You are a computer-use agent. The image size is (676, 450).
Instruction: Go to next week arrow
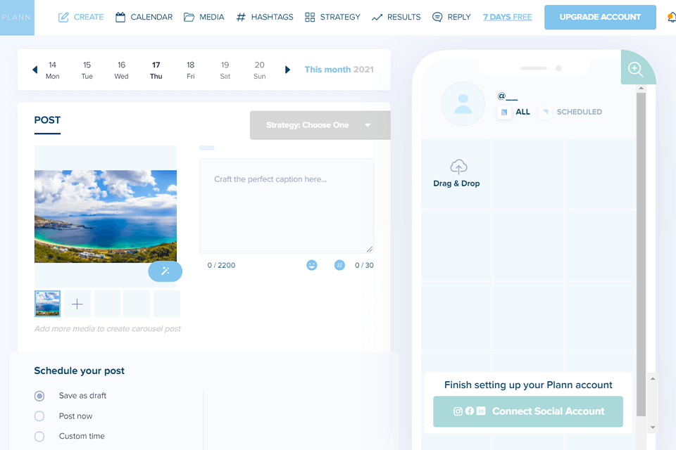click(287, 70)
